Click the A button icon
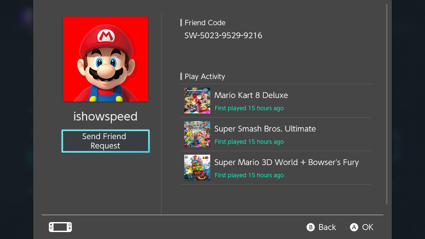The image size is (425, 239). pos(354,227)
